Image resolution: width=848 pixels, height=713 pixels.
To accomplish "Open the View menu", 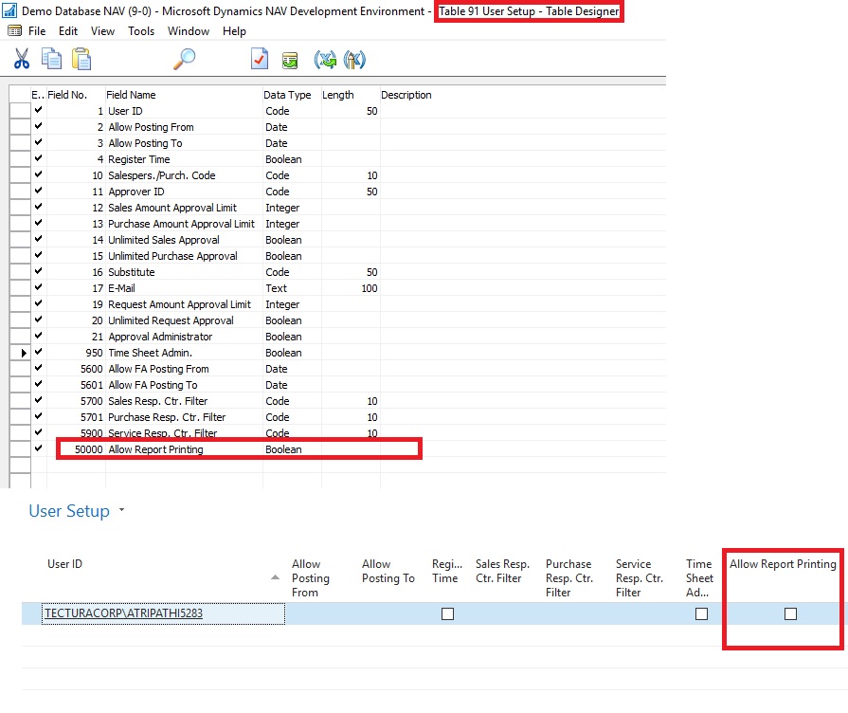I will tap(102, 31).
